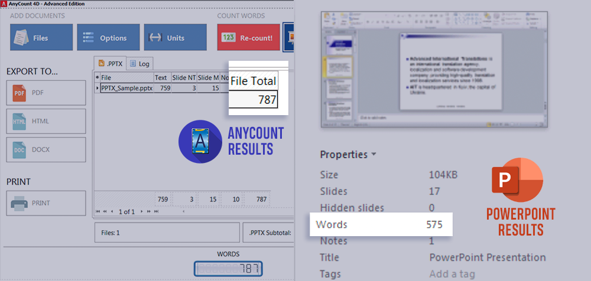Viewport: 591px width, 281px height.
Task: Click the Size value 104KB
Action: [x=443, y=175]
